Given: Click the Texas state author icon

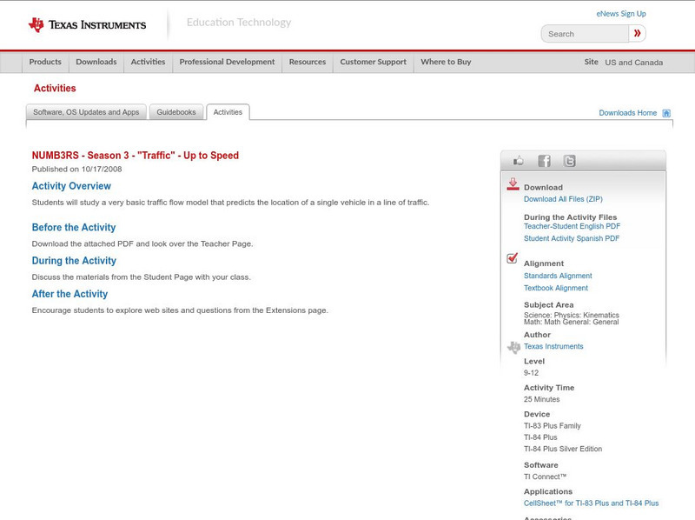Looking at the screenshot, I should click(513, 347).
